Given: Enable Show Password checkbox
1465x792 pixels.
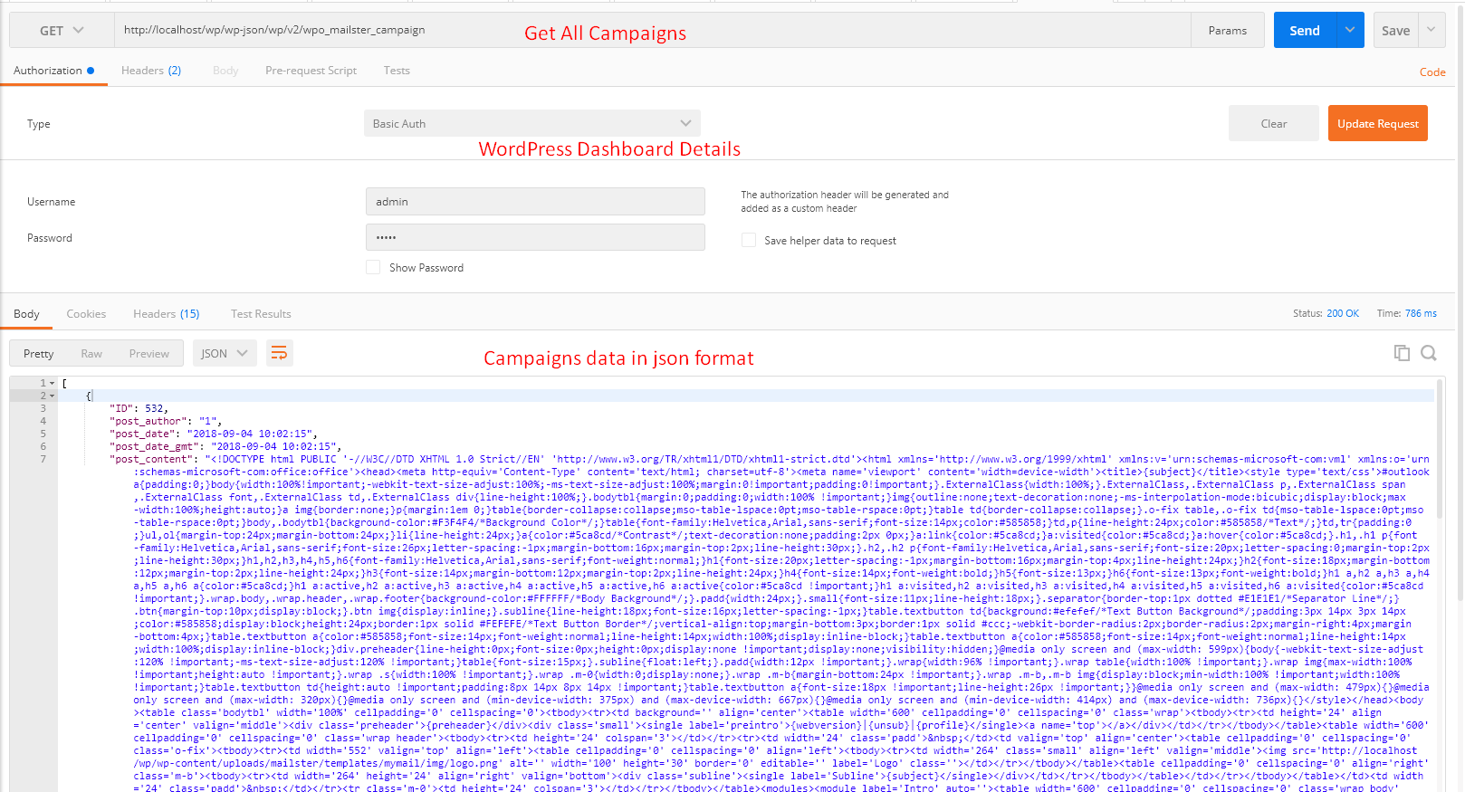Looking at the screenshot, I should pyautogui.click(x=373, y=267).
